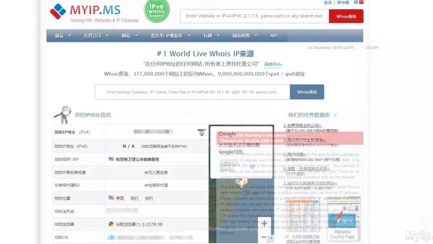Viewport: 433px width, 244px height.
Task: Select the API menu item
Action: (274, 35)
